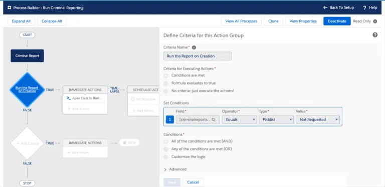Click the Read Only info icon
385x187 pixels.
(375, 21)
